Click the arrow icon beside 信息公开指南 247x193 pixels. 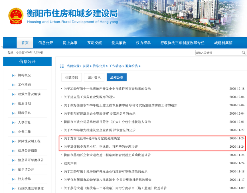pyautogui.click(x=14, y=151)
